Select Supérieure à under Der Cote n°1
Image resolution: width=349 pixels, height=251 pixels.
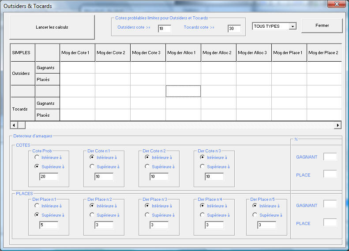tap(92, 167)
